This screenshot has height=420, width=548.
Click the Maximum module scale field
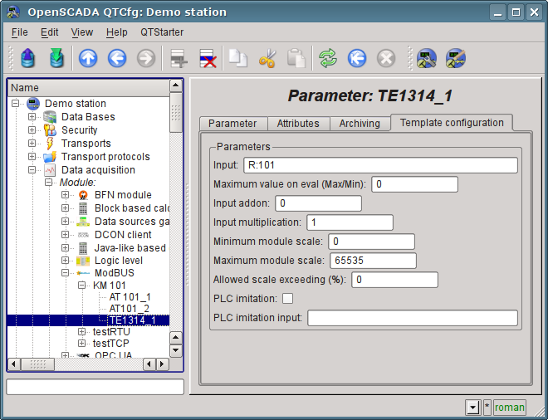[x=373, y=260]
